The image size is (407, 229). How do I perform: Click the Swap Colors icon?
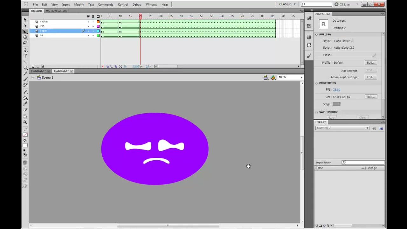coord(25,155)
